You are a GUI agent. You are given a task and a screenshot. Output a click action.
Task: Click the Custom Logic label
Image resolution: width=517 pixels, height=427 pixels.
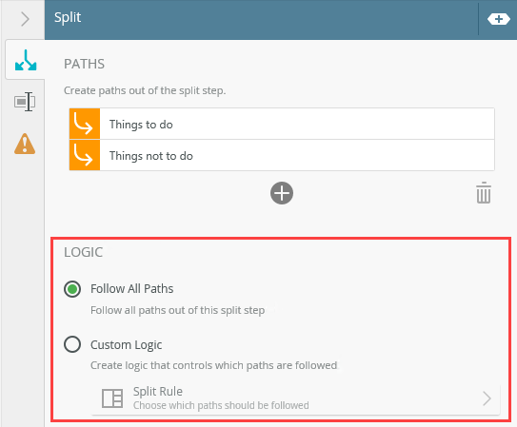(x=127, y=345)
